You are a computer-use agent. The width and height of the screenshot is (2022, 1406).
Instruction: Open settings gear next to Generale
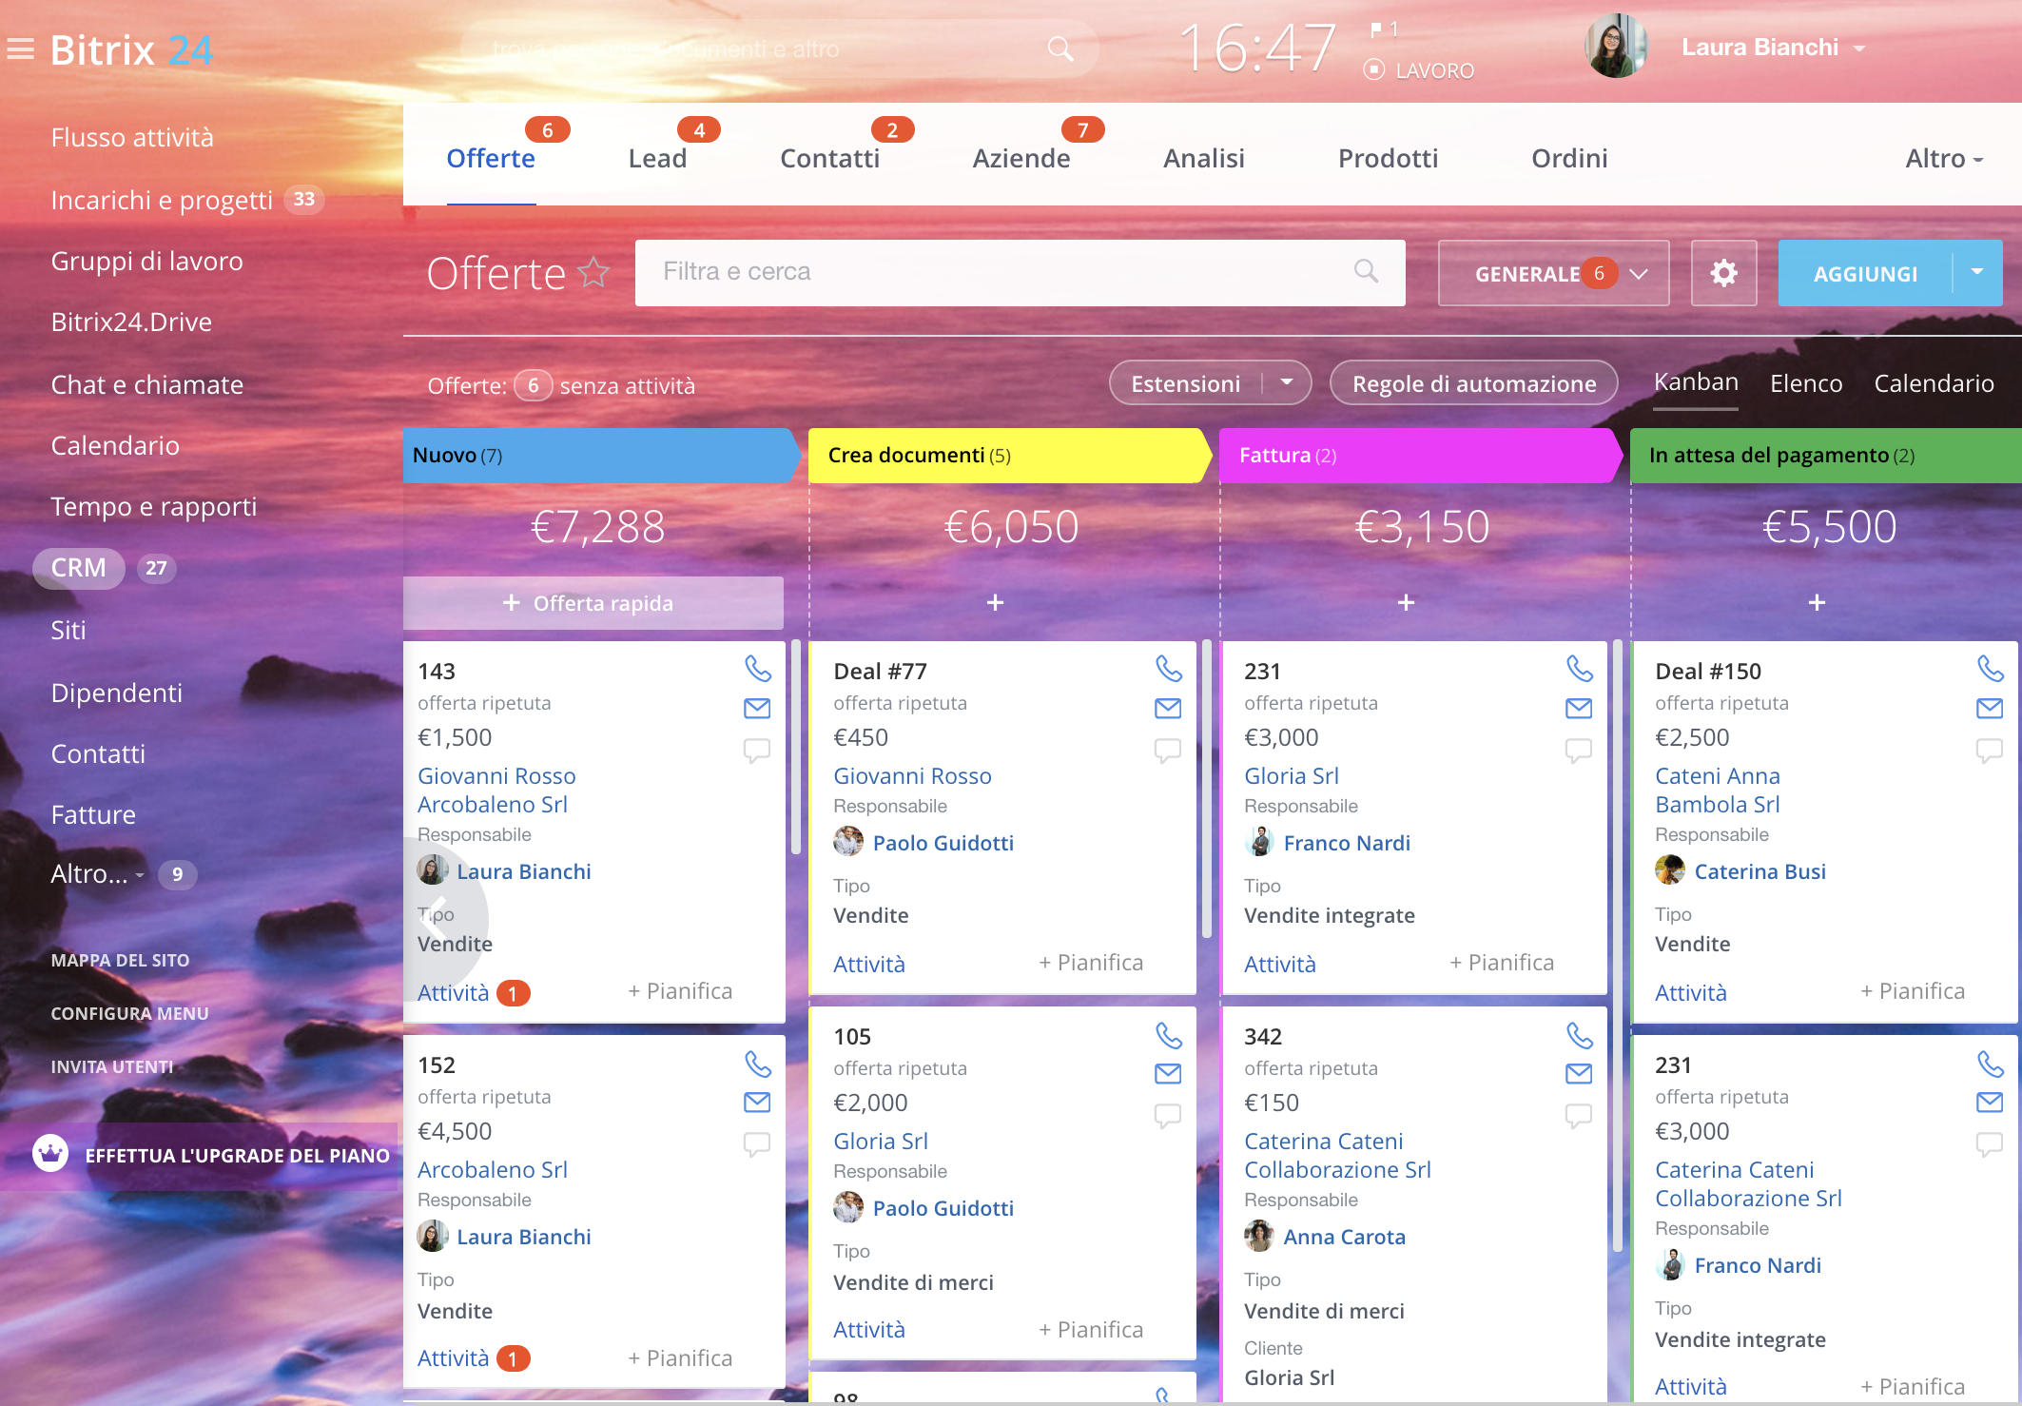[1723, 273]
